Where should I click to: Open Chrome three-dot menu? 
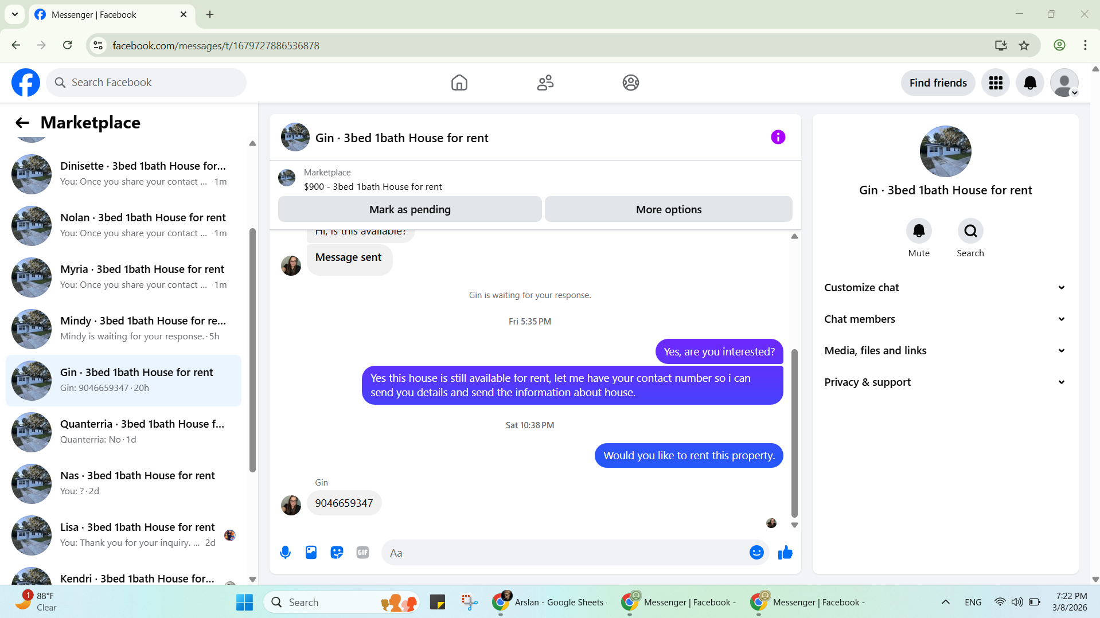click(x=1085, y=45)
